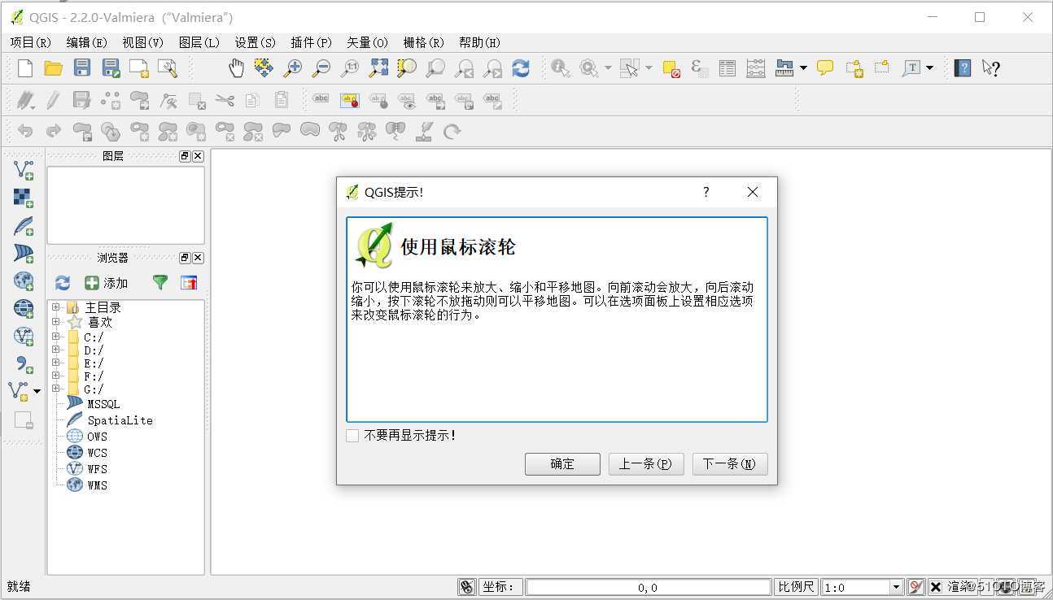Click the Save As floppy icon with green pencil

click(x=111, y=68)
